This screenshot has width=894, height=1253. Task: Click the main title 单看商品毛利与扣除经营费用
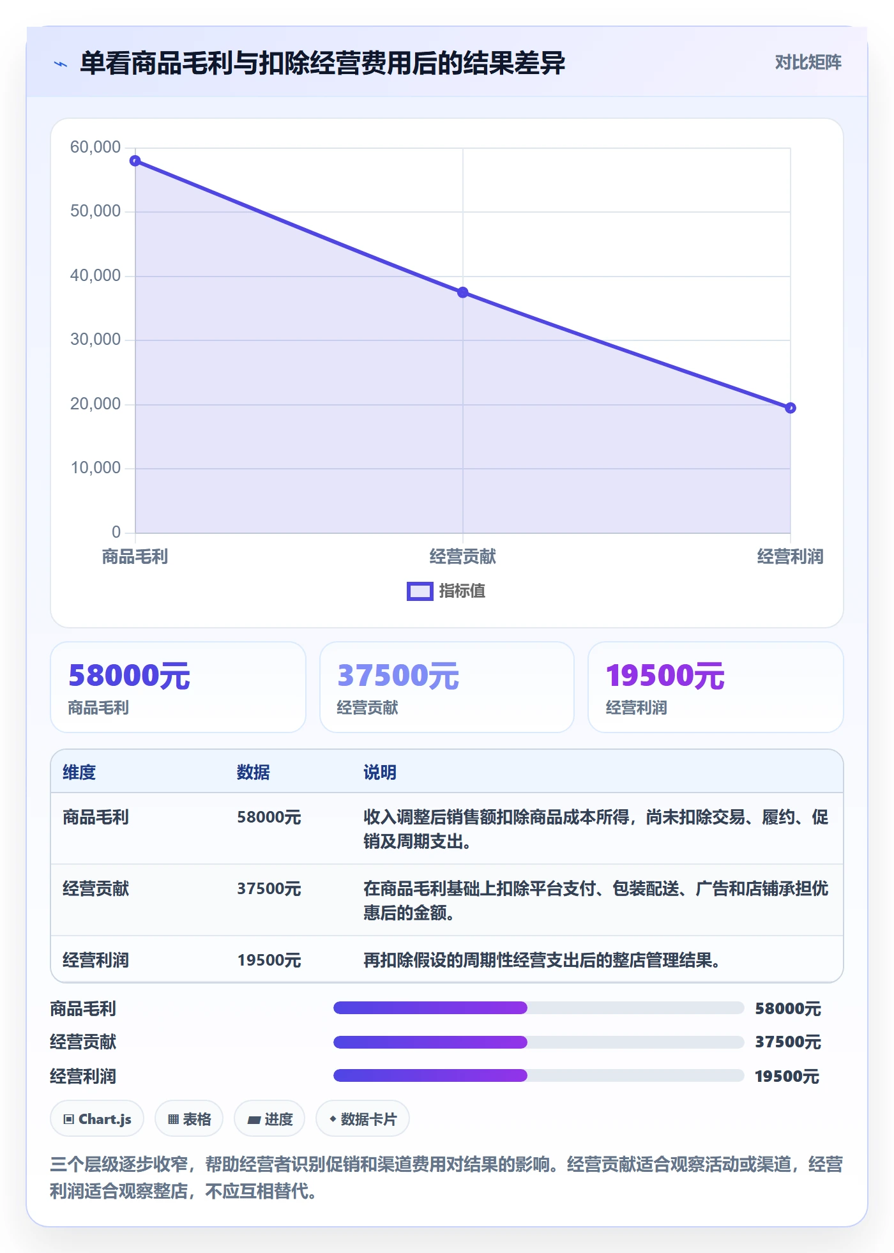click(x=322, y=63)
